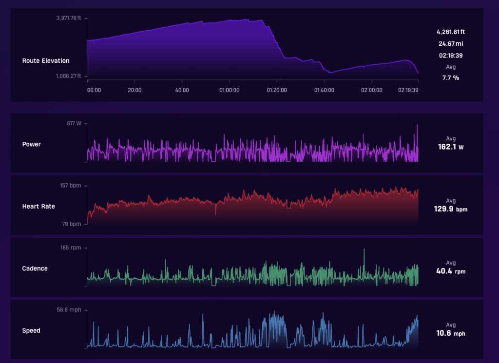Select the 79 bpm heart rate minimum
499x363 pixels.
click(x=72, y=224)
